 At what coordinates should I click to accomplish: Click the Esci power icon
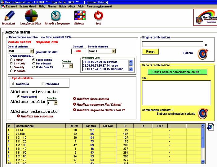[99, 15]
